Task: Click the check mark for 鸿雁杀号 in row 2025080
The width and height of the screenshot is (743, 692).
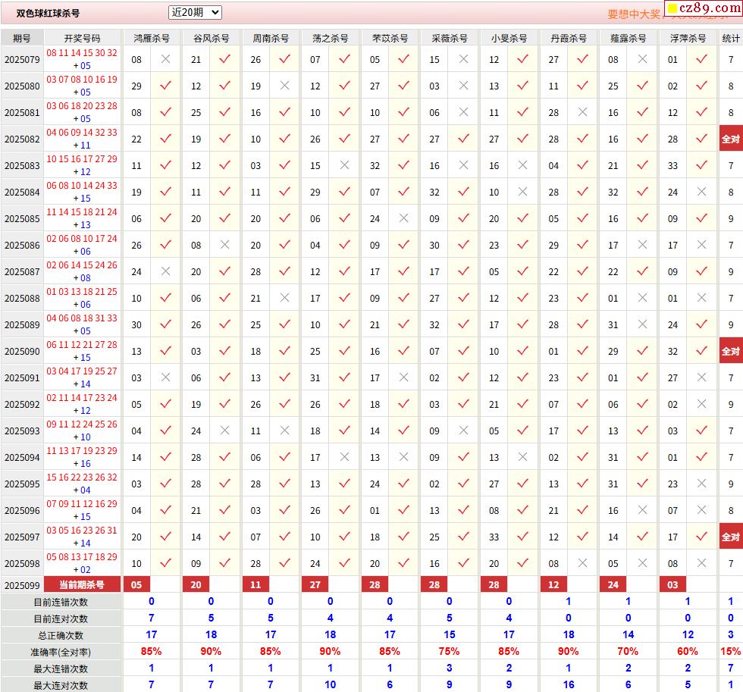Action: (165, 86)
